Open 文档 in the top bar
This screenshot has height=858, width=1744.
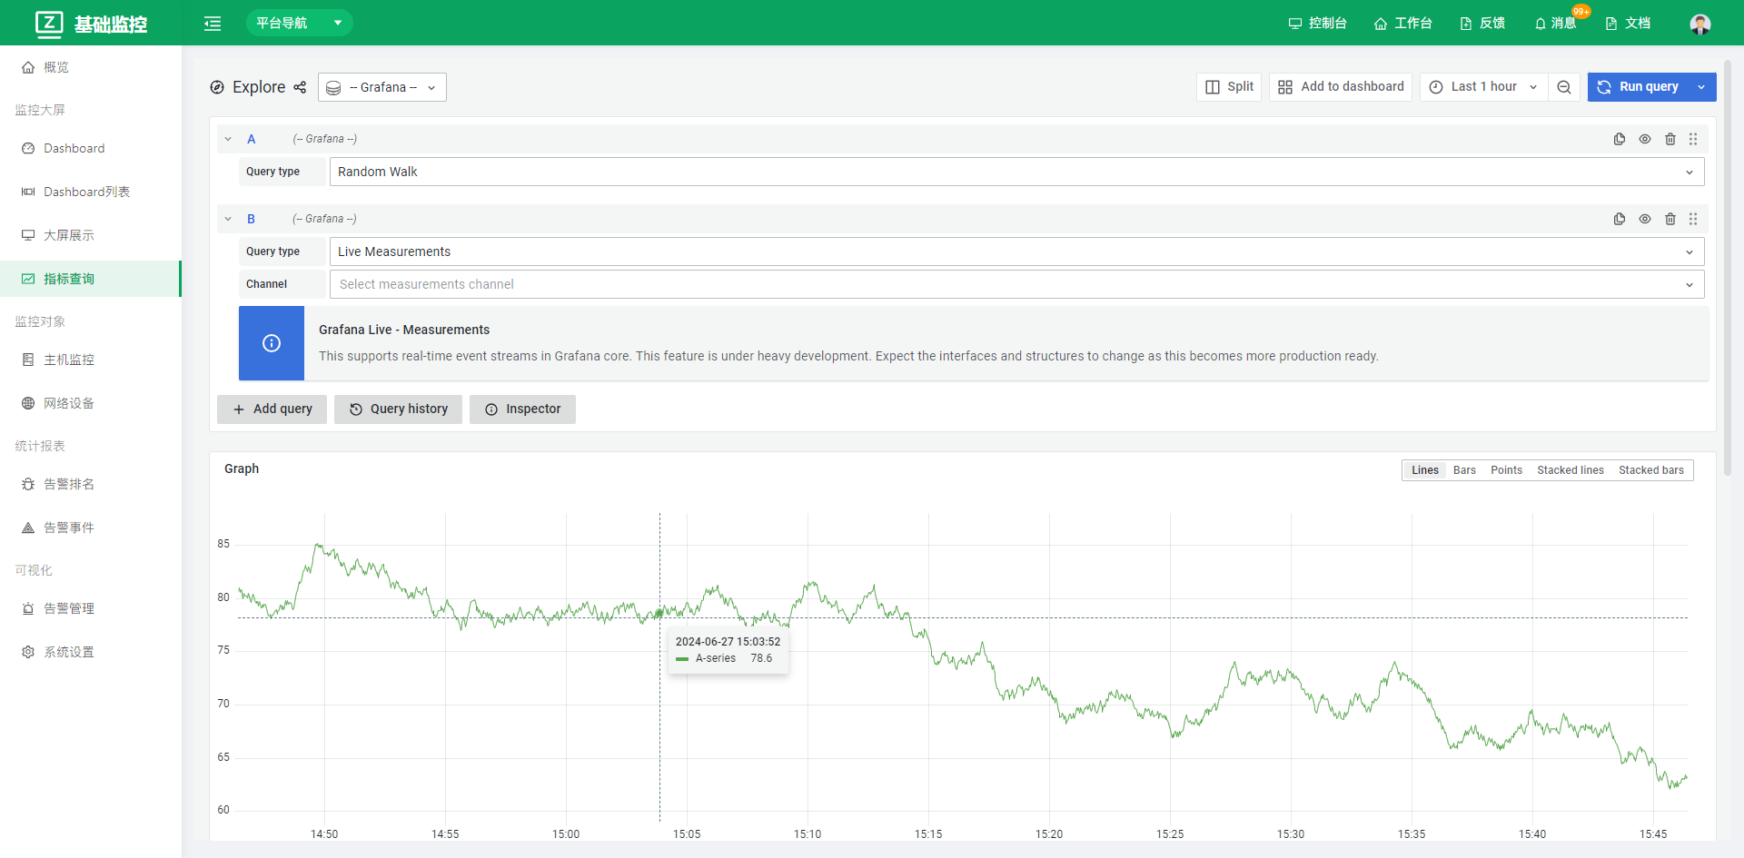[x=1628, y=23]
